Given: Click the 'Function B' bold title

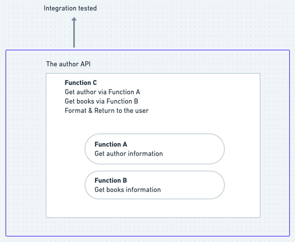Looking at the screenshot, I should 111,180.
